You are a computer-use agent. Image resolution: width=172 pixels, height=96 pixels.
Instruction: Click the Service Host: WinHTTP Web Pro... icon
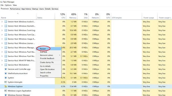click(6, 61)
